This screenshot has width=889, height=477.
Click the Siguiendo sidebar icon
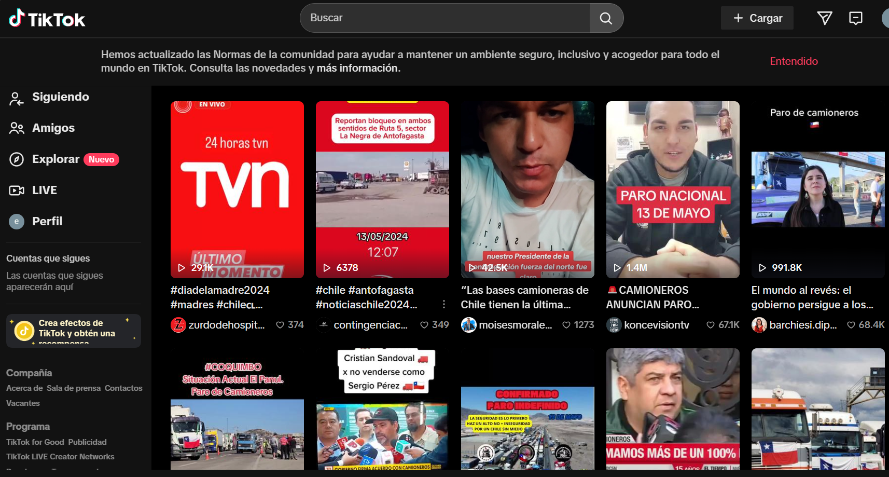point(17,98)
